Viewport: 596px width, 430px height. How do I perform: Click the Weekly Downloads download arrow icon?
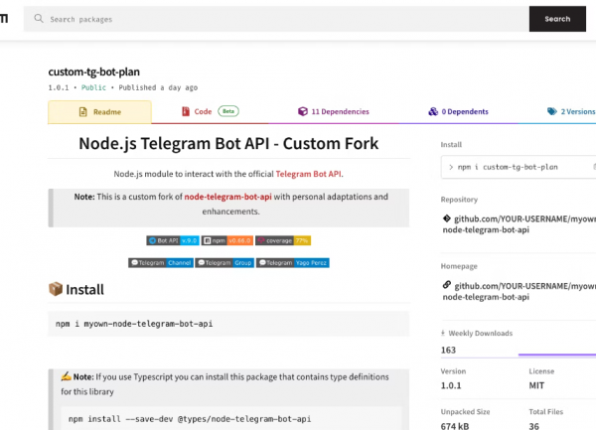pyautogui.click(x=443, y=333)
